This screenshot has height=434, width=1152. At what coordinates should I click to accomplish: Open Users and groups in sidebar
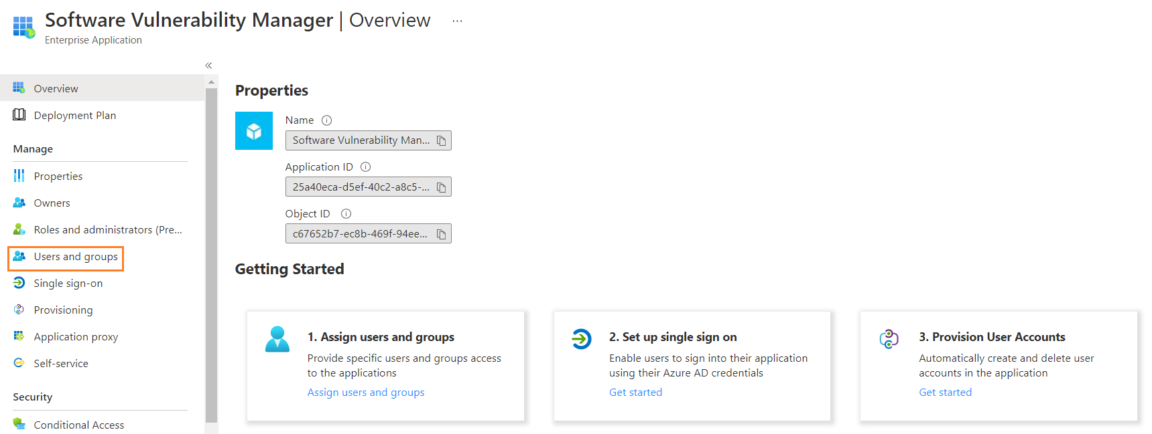[75, 257]
